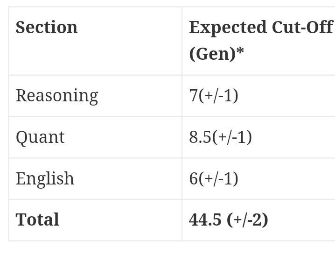Select the Quant cut-off value 8.5(+/-1)
Viewport: 335px width, 269px height.
tap(220, 137)
